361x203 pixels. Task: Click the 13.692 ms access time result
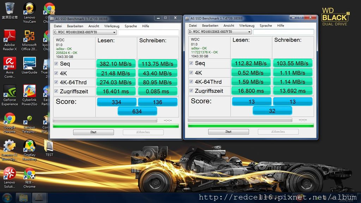coord(293,91)
